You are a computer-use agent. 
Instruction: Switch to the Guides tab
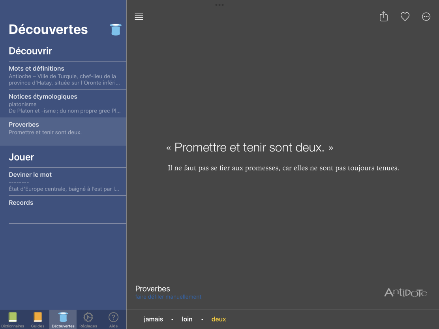click(x=38, y=320)
